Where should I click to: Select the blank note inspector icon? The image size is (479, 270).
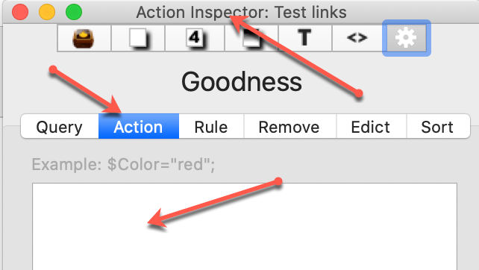pyautogui.click(x=138, y=38)
